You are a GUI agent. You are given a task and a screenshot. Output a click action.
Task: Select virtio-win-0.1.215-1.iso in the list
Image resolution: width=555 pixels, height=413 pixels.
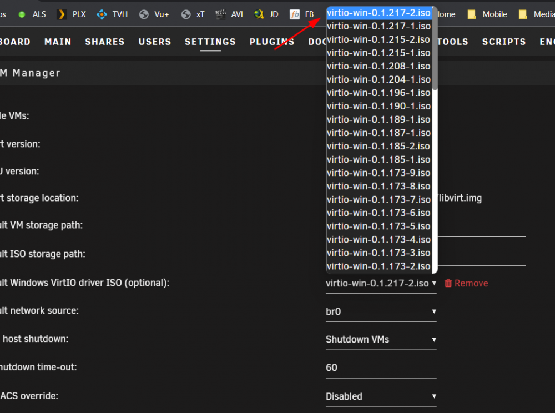point(379,53)
